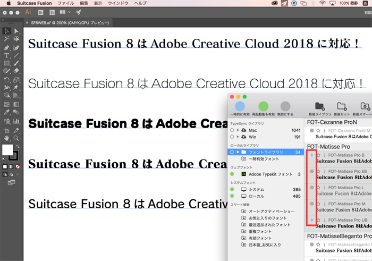Select the Curvature tool
The height and width of the screenshot is (261, 372).
16,48
